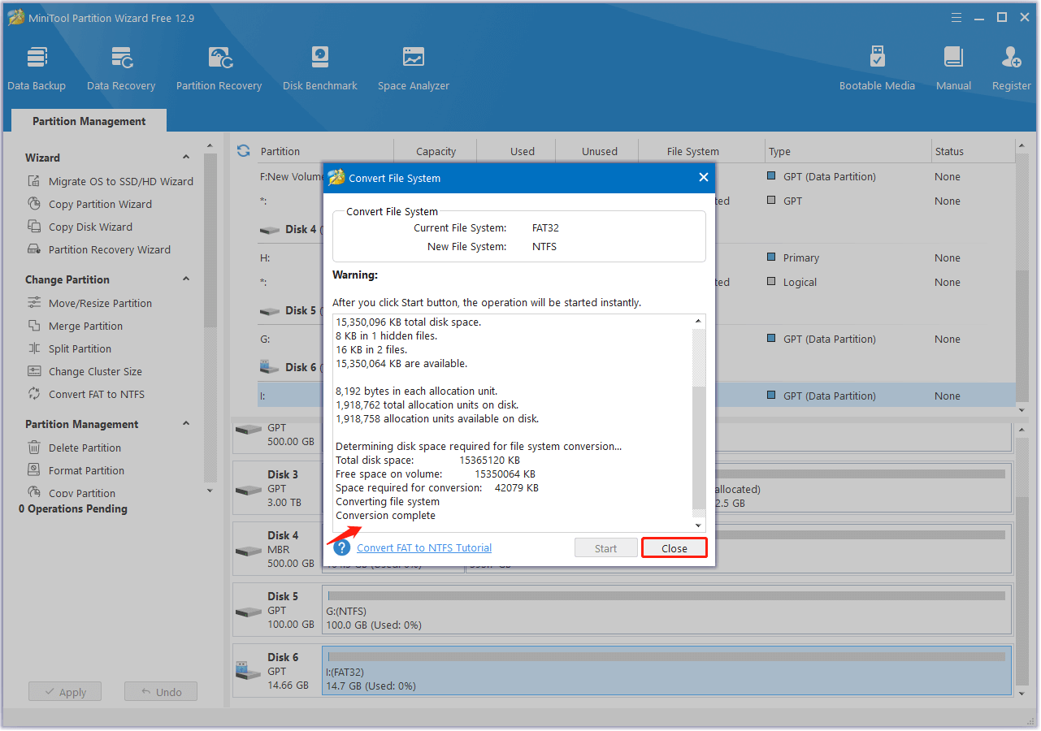Open Copy Partition Wizard
This screenshot has height=731, width=1041.
click(x=100, y=204)
